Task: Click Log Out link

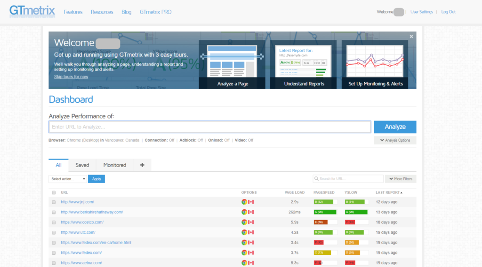Action: 448,12
